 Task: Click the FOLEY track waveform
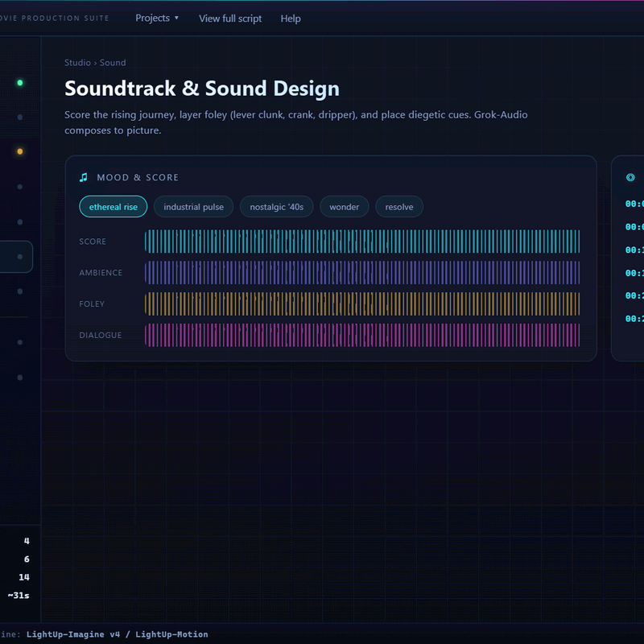coord(362,304)
